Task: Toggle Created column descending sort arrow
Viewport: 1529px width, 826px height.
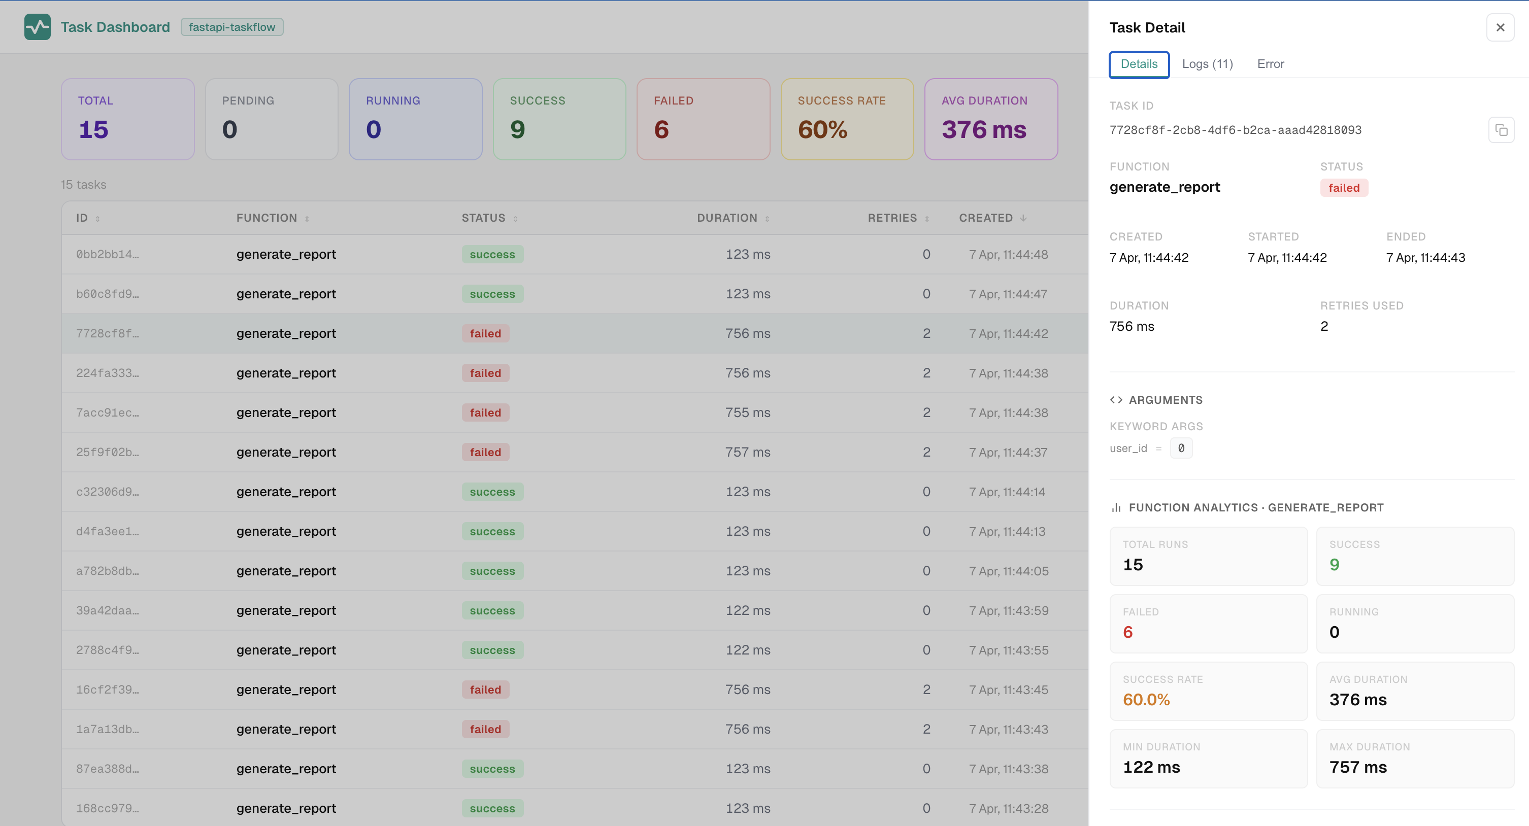Action: (x=1023, y=218)
